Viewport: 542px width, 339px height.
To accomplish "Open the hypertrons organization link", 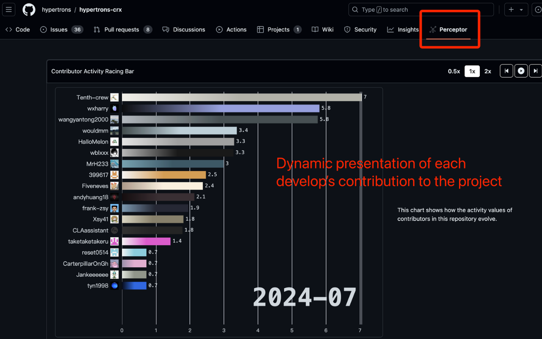I will click(56, 10).
